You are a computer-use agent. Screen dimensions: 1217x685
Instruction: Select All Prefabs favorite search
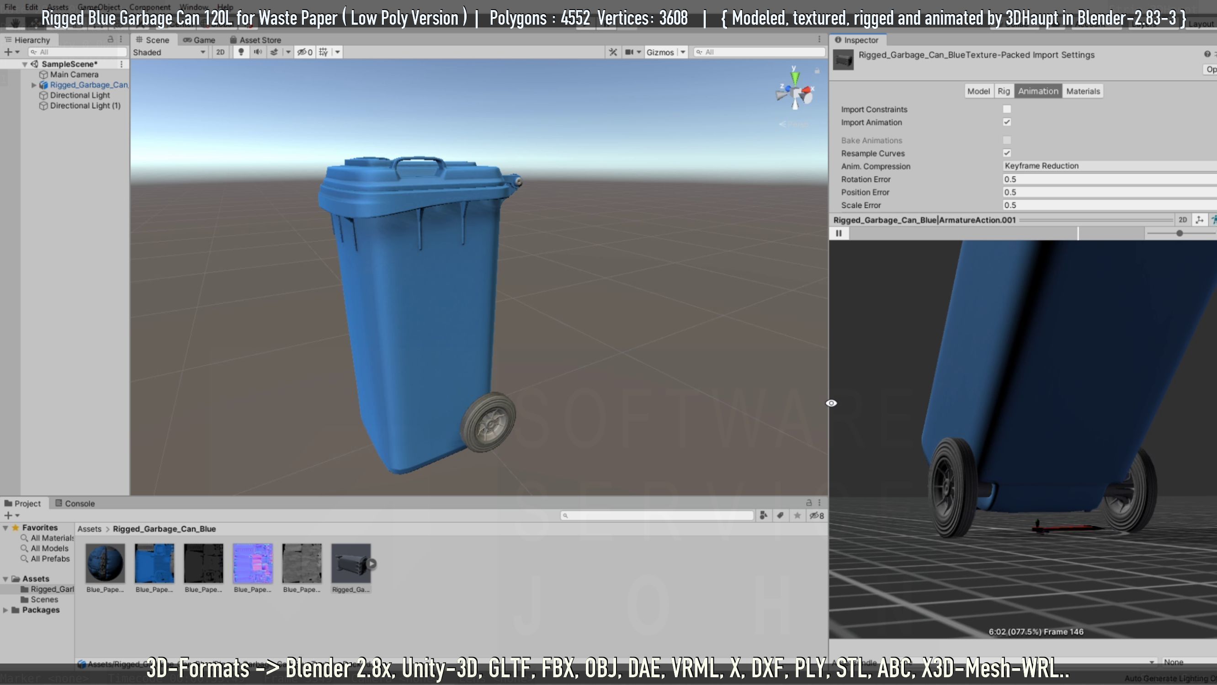[50, 559]
